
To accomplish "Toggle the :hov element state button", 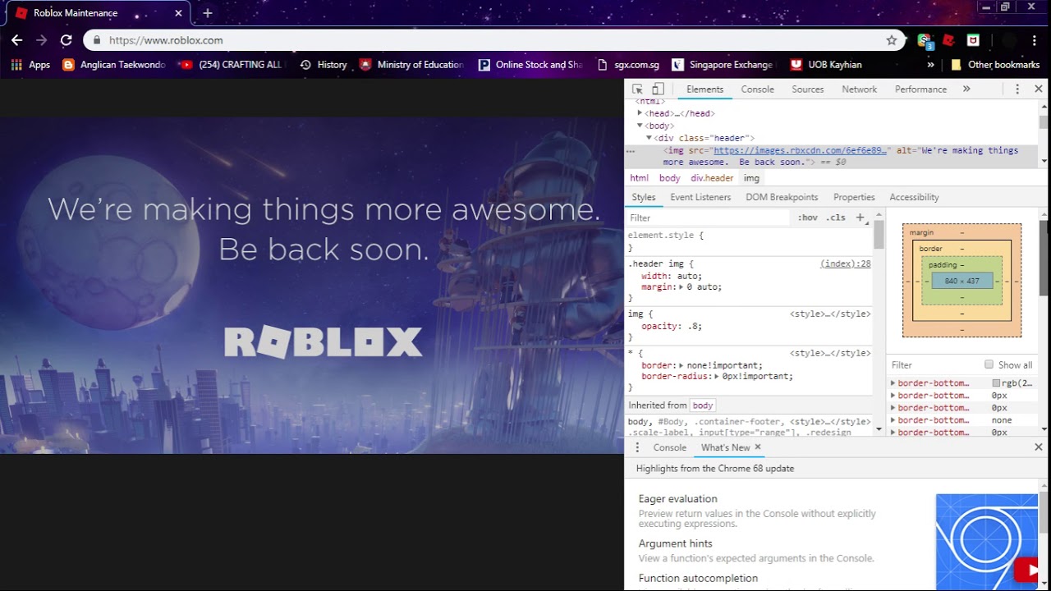I will coord(808,218).
